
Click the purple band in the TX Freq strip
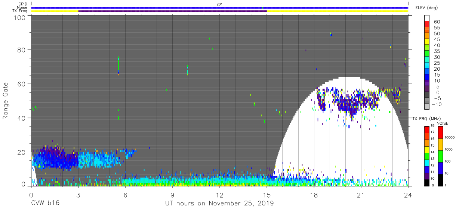click(173, 11)
